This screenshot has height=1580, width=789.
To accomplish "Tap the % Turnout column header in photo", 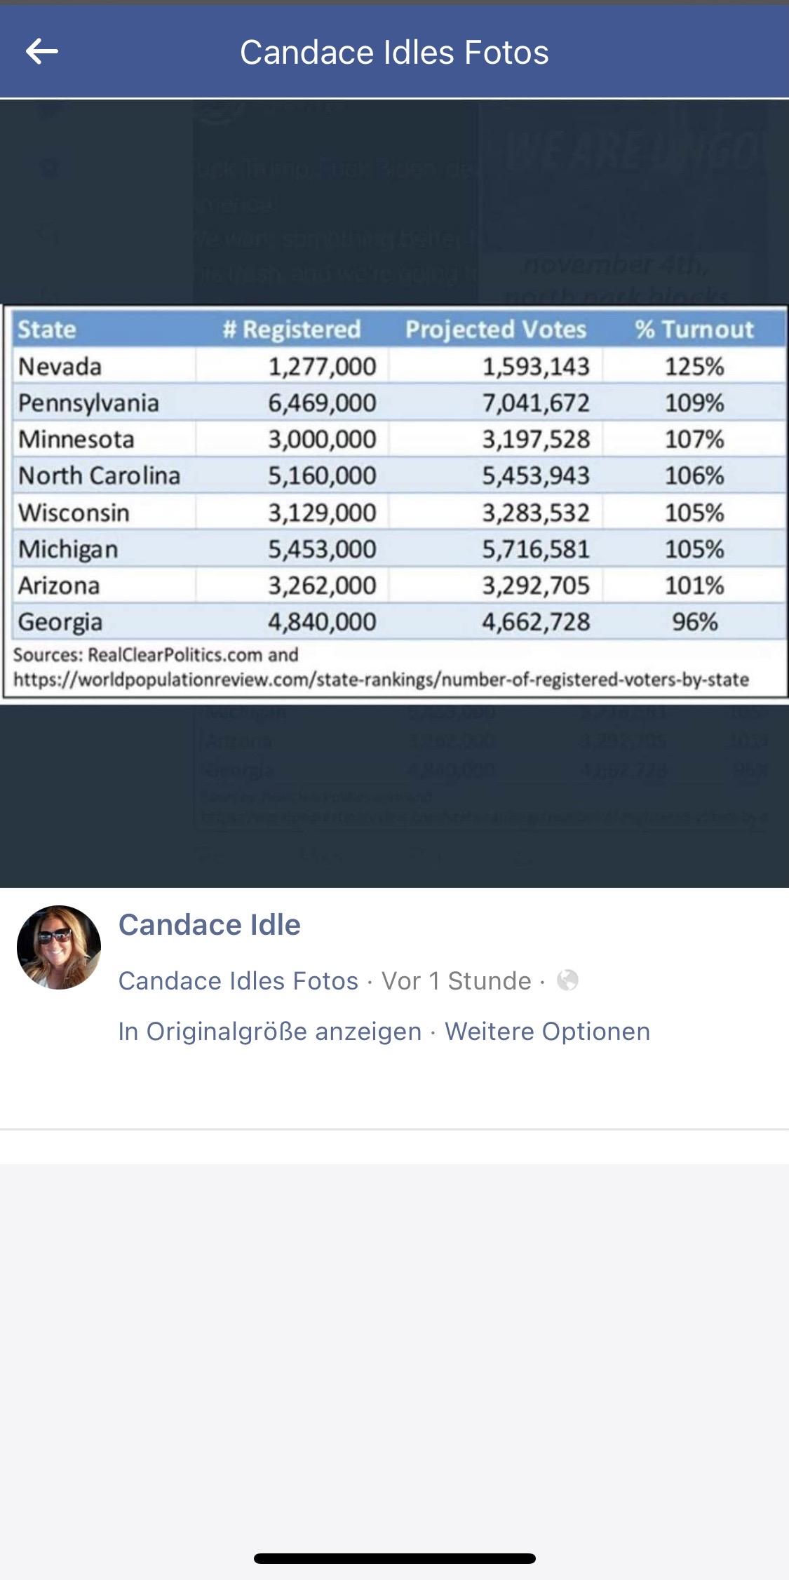I will click(694, 329).
